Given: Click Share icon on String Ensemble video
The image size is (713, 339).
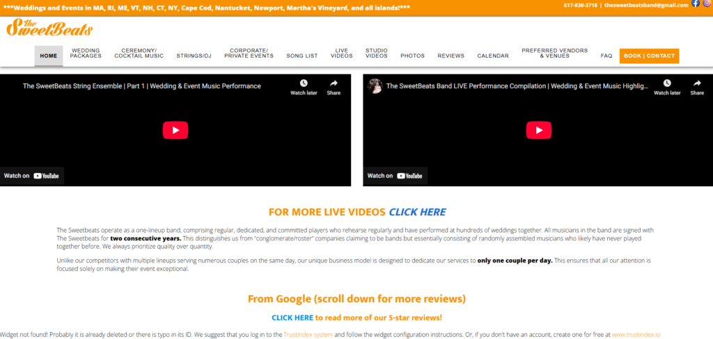Looking at the screenshot, I should pyautogui.click(x=334, y=87).
